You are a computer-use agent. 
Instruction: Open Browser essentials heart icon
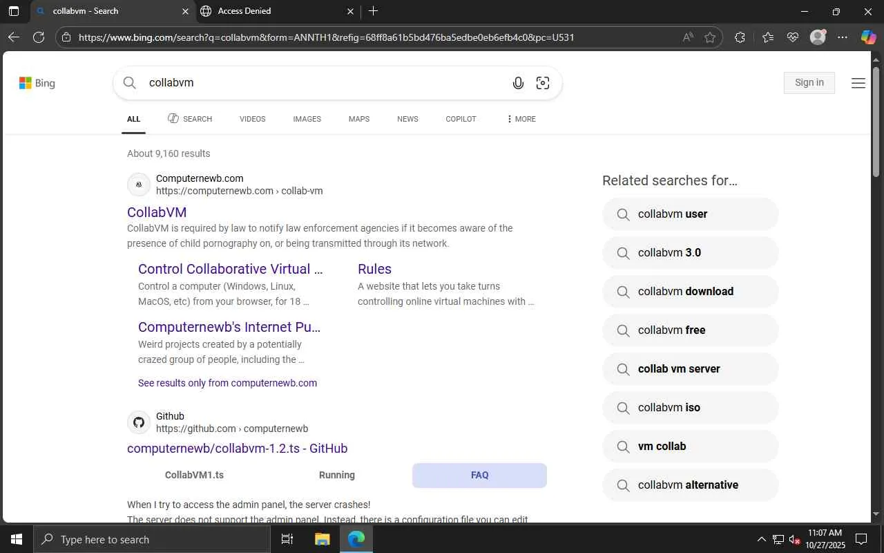click(x=793, y=37)
